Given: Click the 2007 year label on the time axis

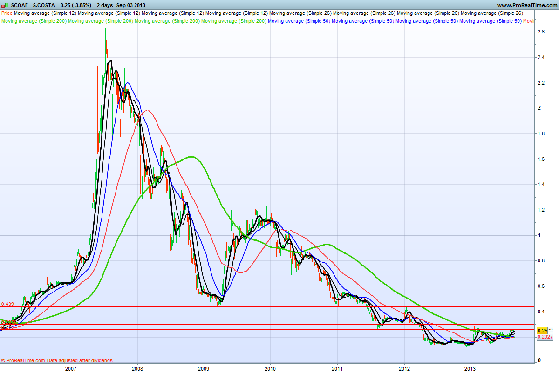Looking at the screenshot, I should 71,368.
